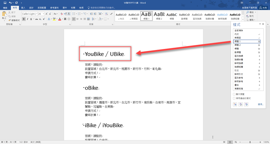Check the 停用連結的樣式 checkbox
Screen dimensions: 270x144
tap(234, 98)
